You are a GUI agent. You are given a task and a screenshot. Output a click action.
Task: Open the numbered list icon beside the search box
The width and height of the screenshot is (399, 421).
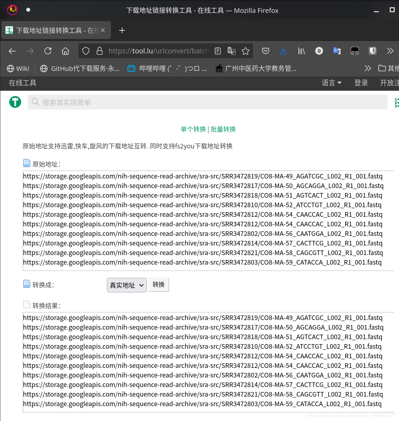397,103
